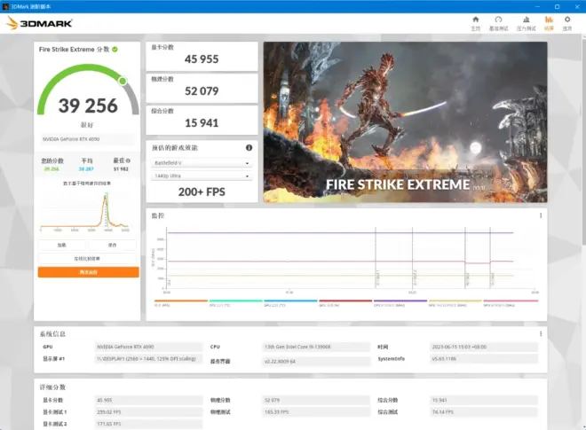
Task: Open the Options (选项) gear icon
Action: (x=566, y=22)
